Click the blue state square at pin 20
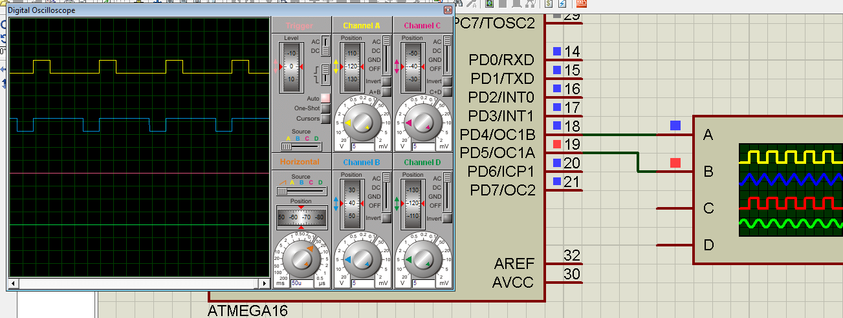 click(x=557, y=162)
